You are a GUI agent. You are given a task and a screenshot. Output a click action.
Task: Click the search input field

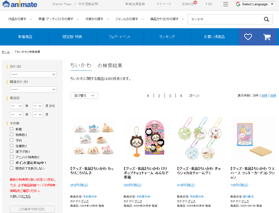tap(226, 19)
